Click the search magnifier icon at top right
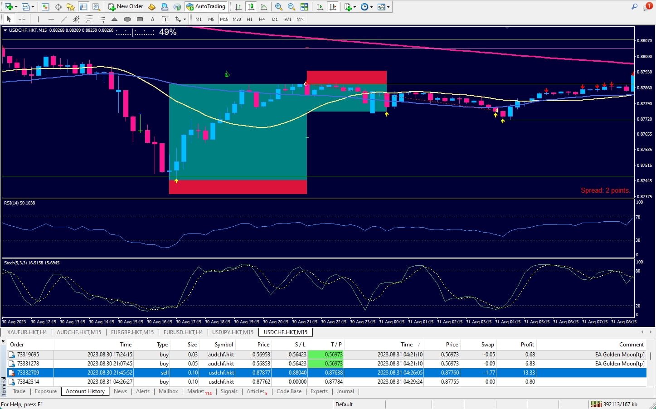 point(634,6)
